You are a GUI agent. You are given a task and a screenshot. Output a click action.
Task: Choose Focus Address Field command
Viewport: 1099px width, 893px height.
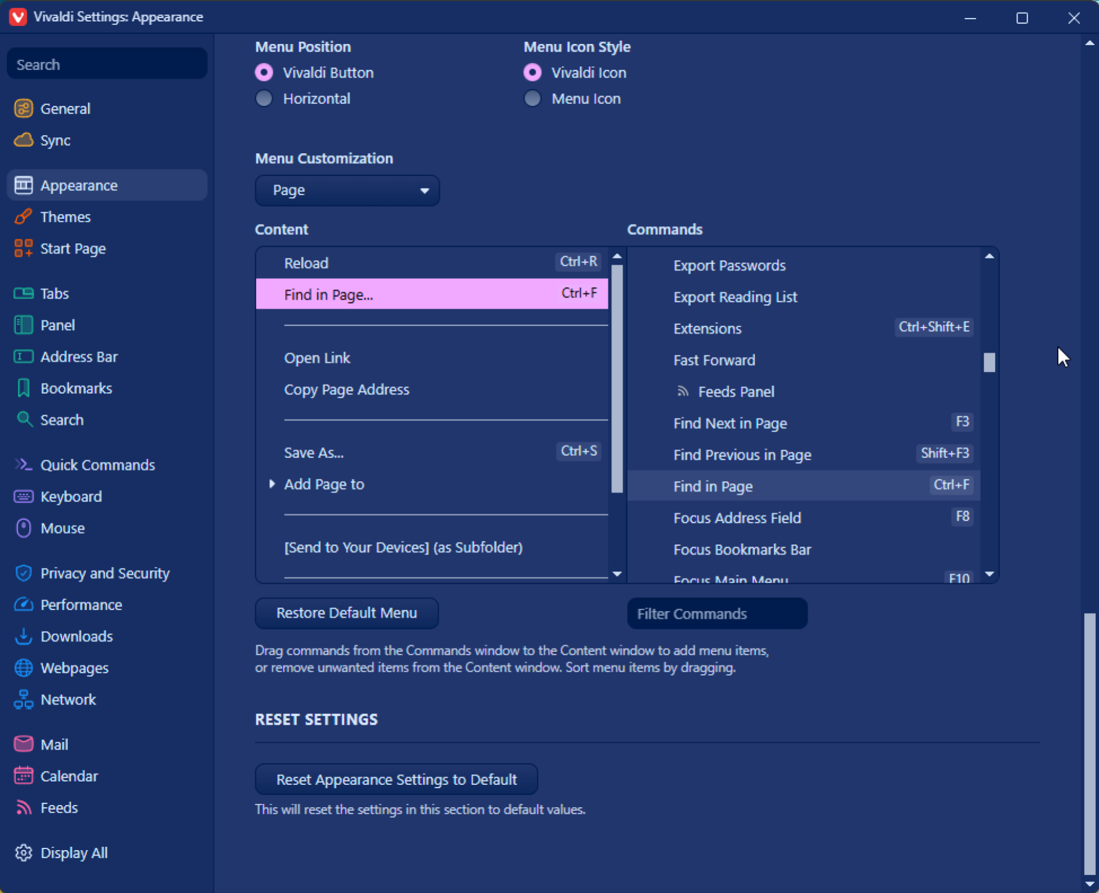point(804,518)
